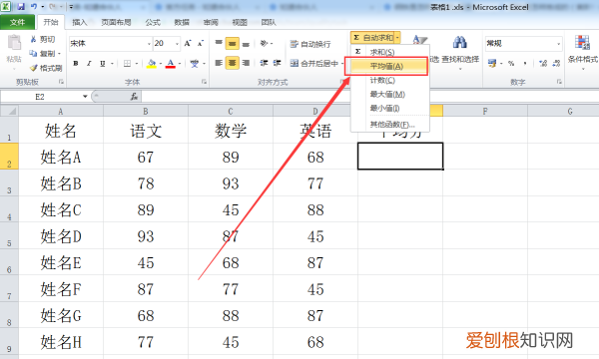Decrease indent in alignment group
The image size is (599, 359).
(264, 63)
